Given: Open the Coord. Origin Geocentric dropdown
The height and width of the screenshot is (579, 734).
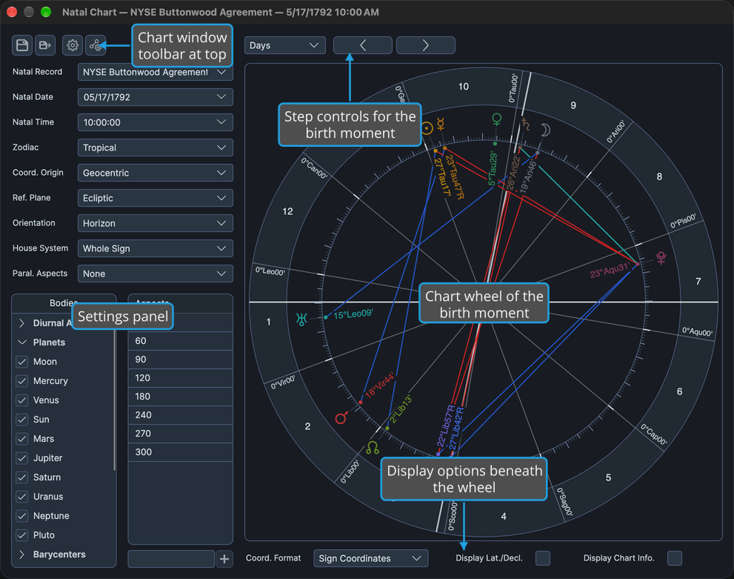Looking at the screenshot, I should [x=156, y=173].
